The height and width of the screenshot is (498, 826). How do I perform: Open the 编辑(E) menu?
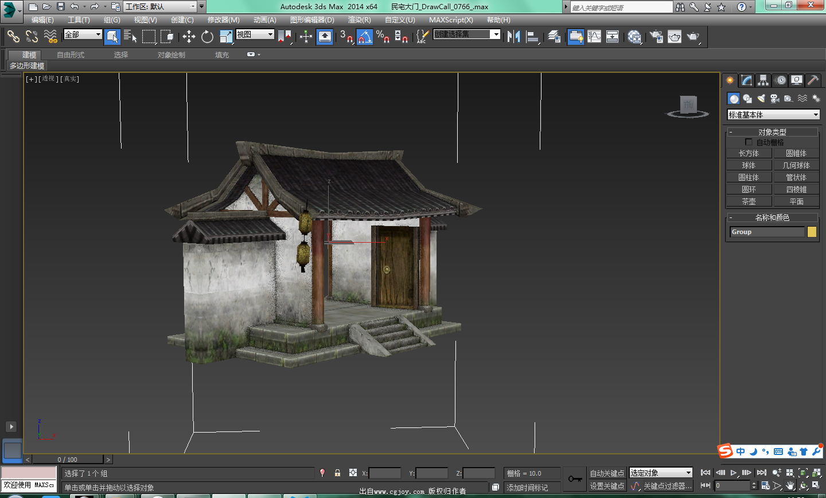pyautogui.click(x=42, y=20)
